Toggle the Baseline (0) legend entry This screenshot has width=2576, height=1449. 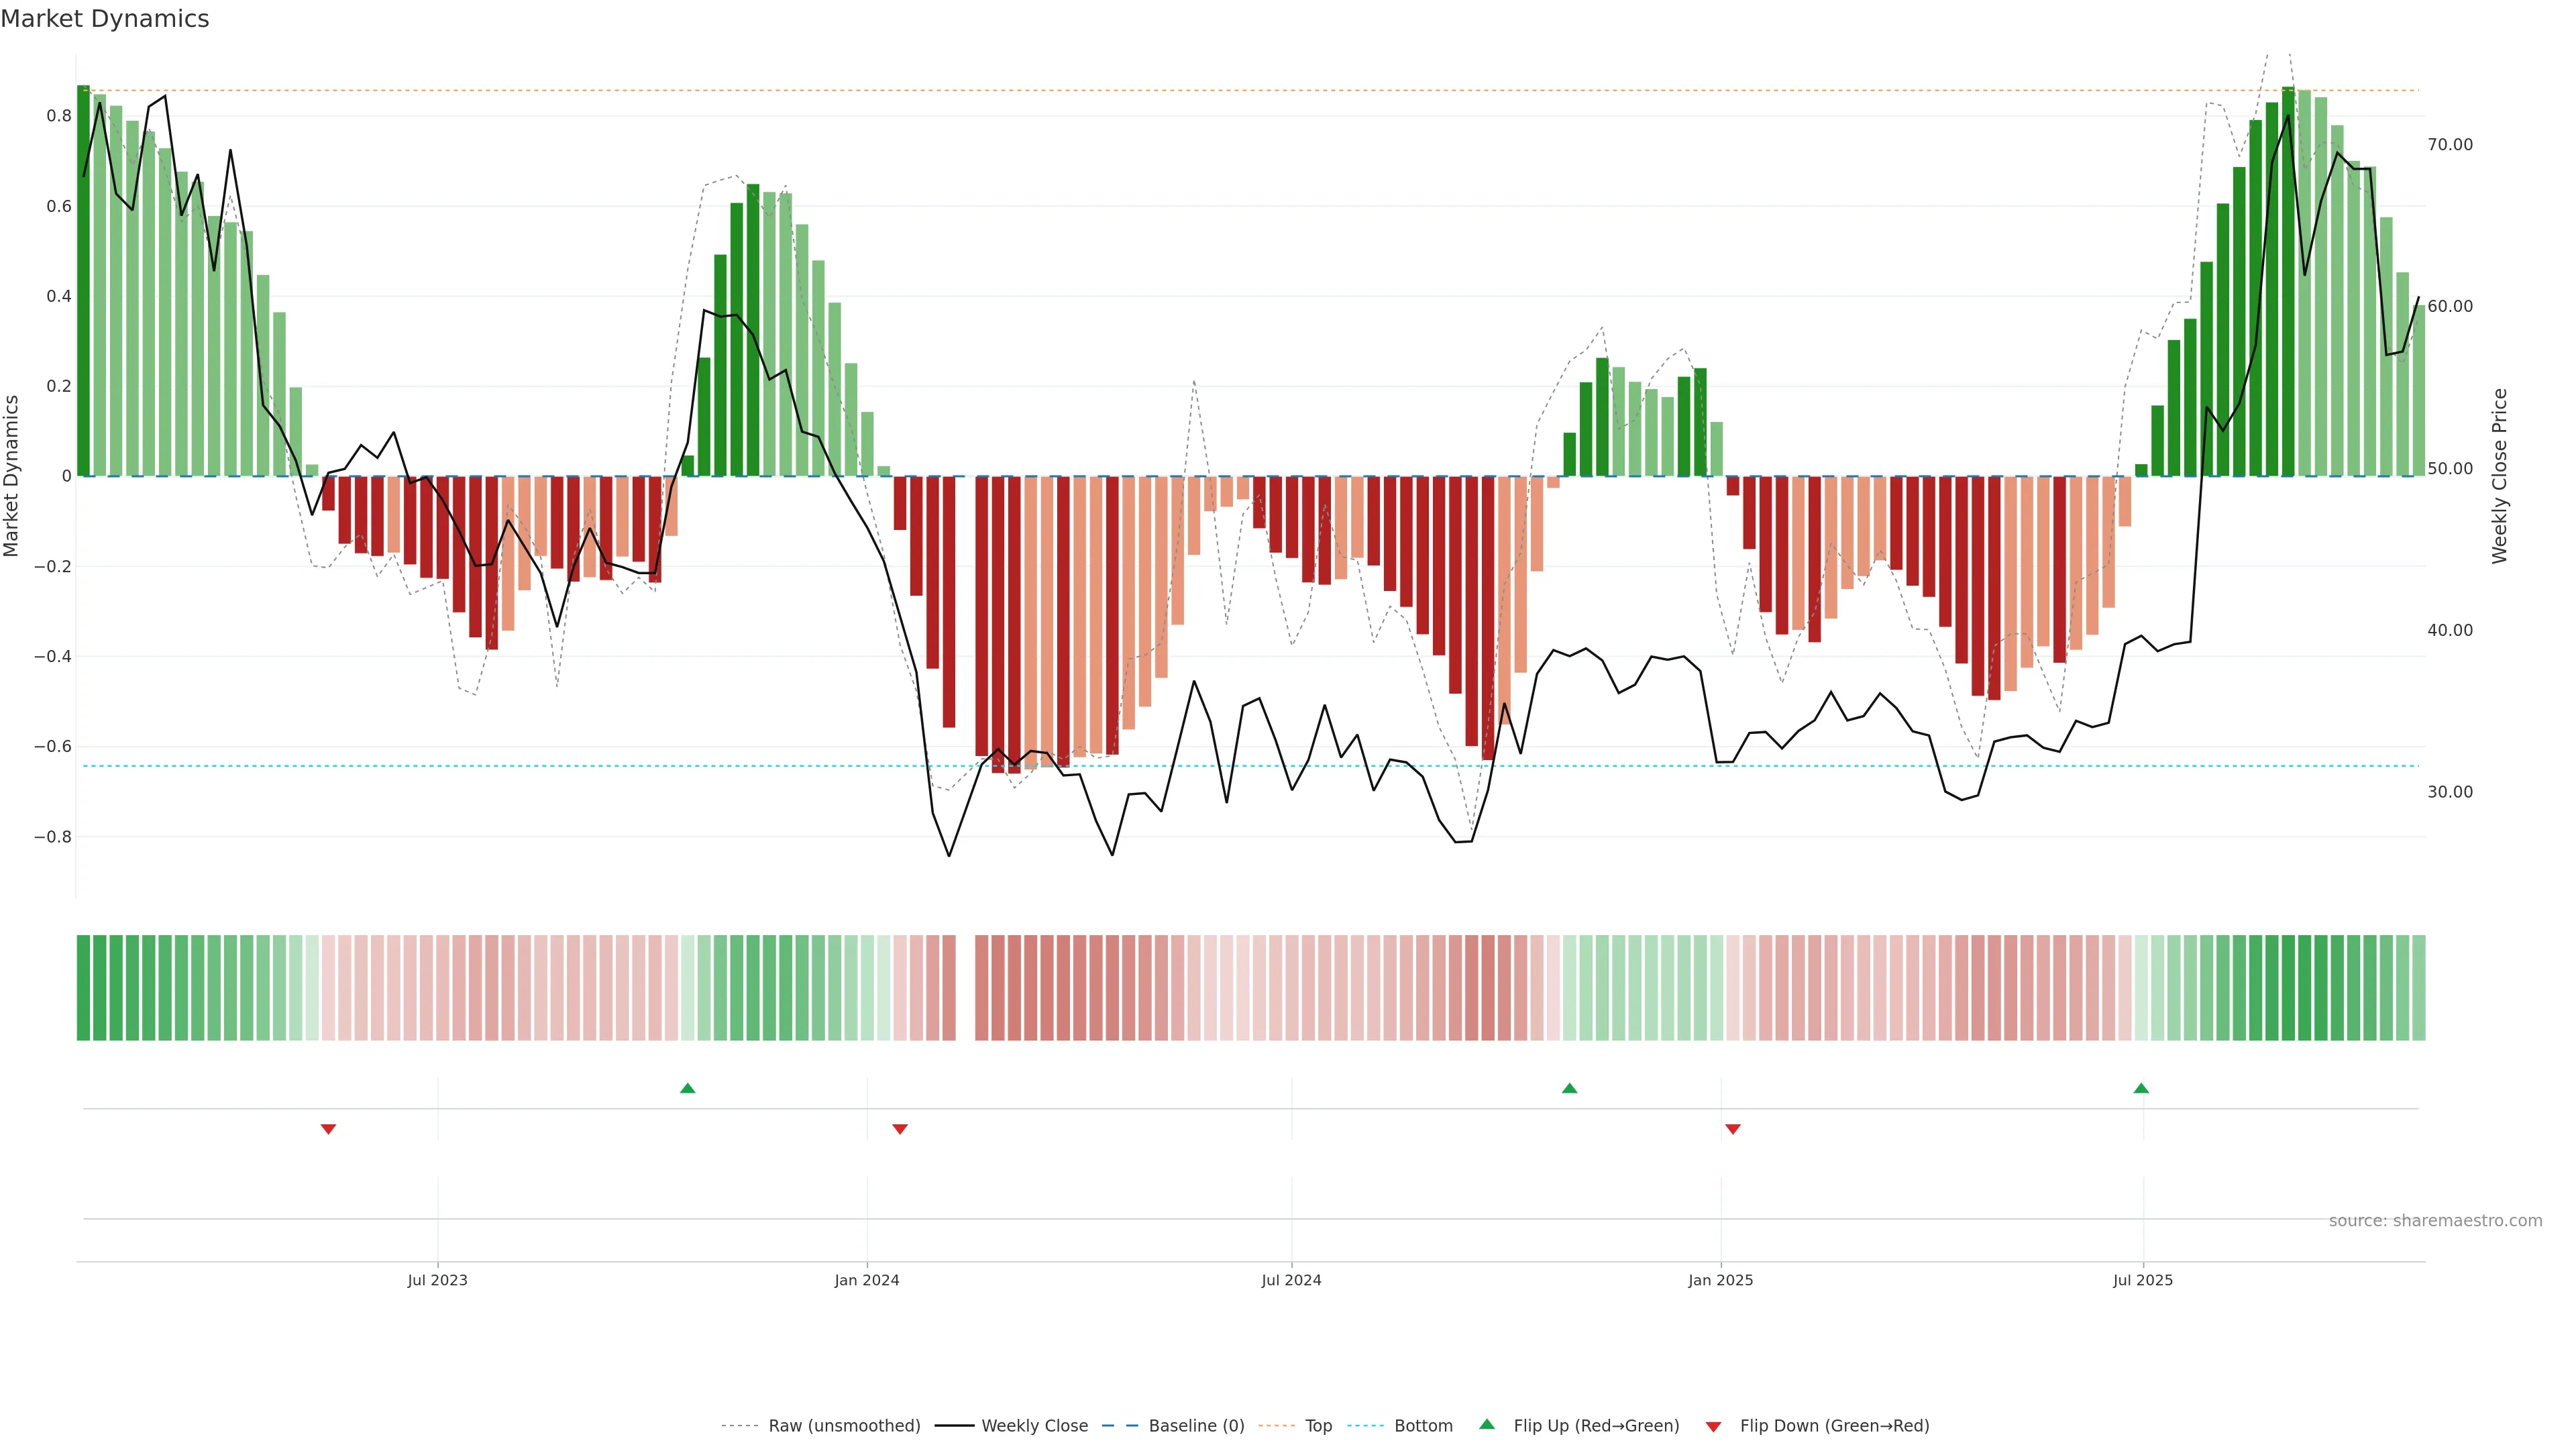coord(1196,1426)
